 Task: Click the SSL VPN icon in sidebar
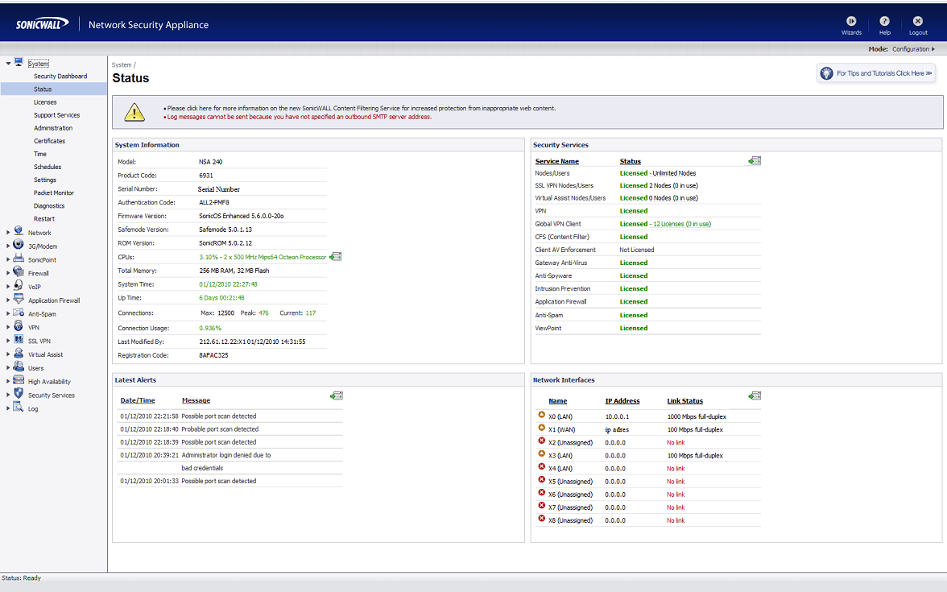19,340
